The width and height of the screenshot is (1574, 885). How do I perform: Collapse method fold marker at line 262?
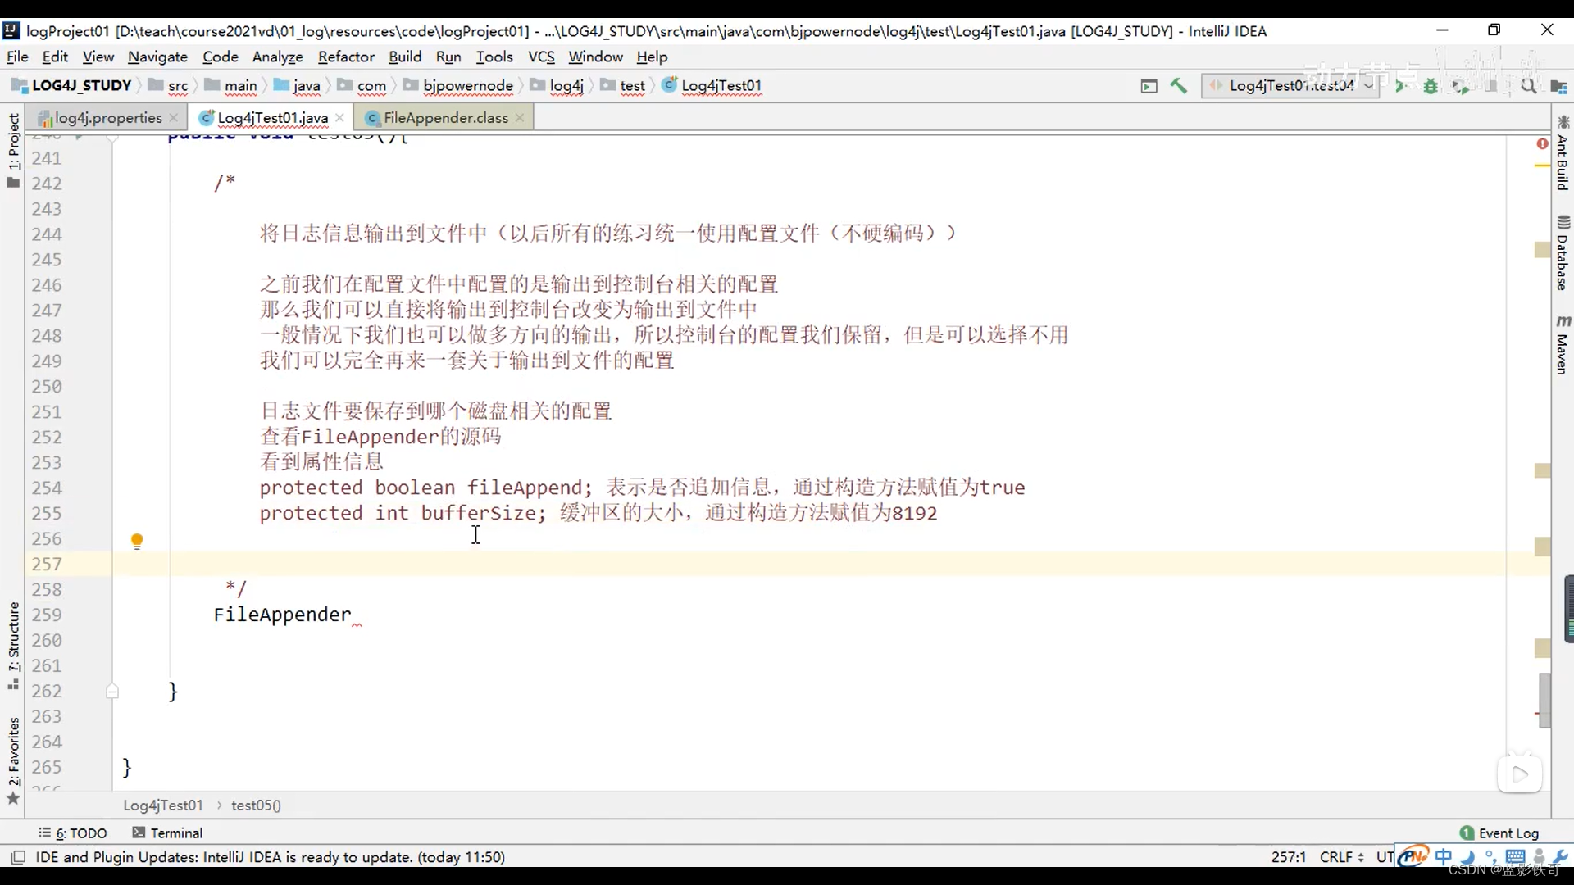[112, 692]
